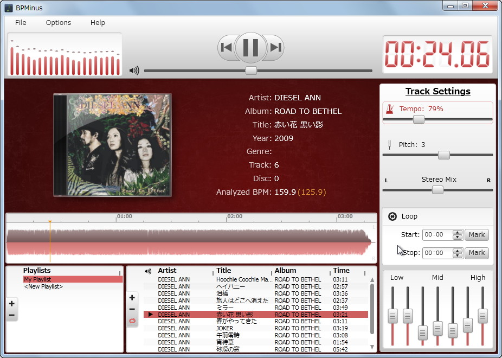This screenshot has width=502, height=358.
Task: Increase loop Stop time with up arrow
Action: (x=458, y=250)
